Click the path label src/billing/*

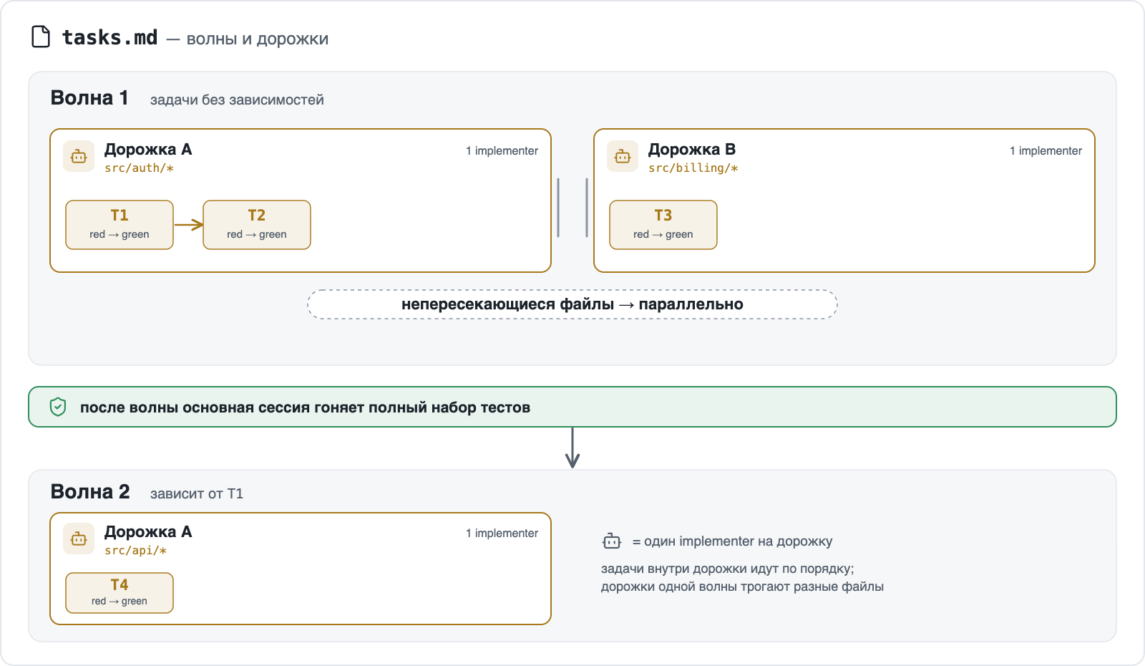point(693,168)
